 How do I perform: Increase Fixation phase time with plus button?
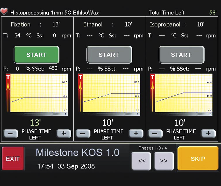click(x=64, y=134)
